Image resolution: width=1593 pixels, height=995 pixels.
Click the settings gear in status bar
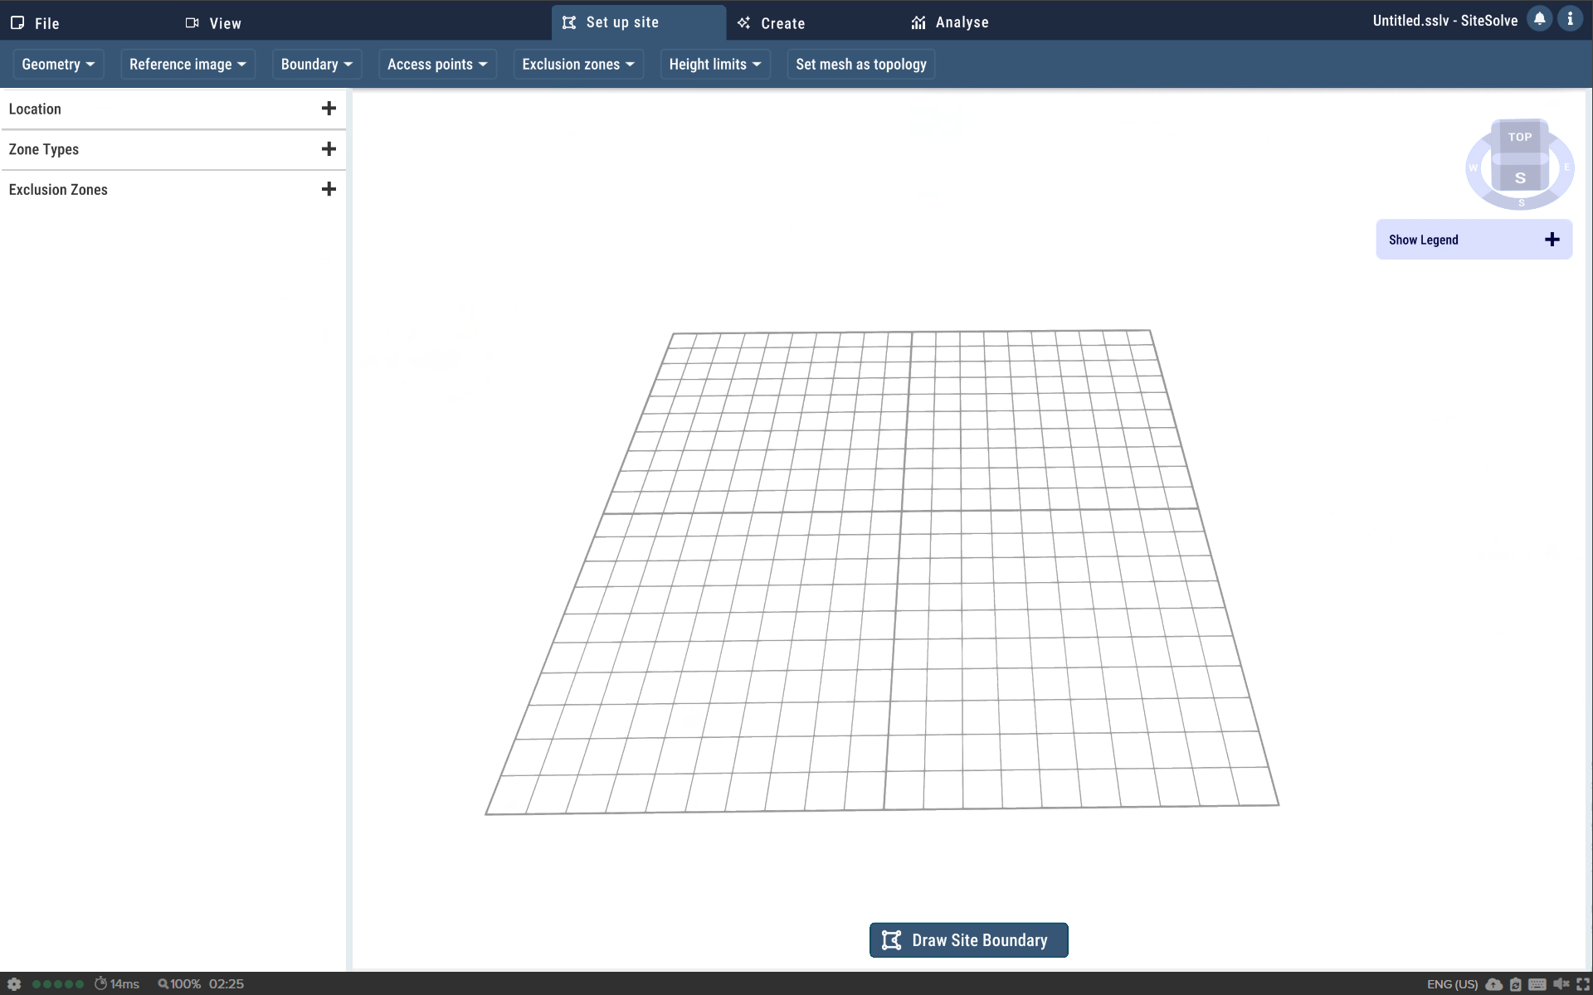coord(14,983)
